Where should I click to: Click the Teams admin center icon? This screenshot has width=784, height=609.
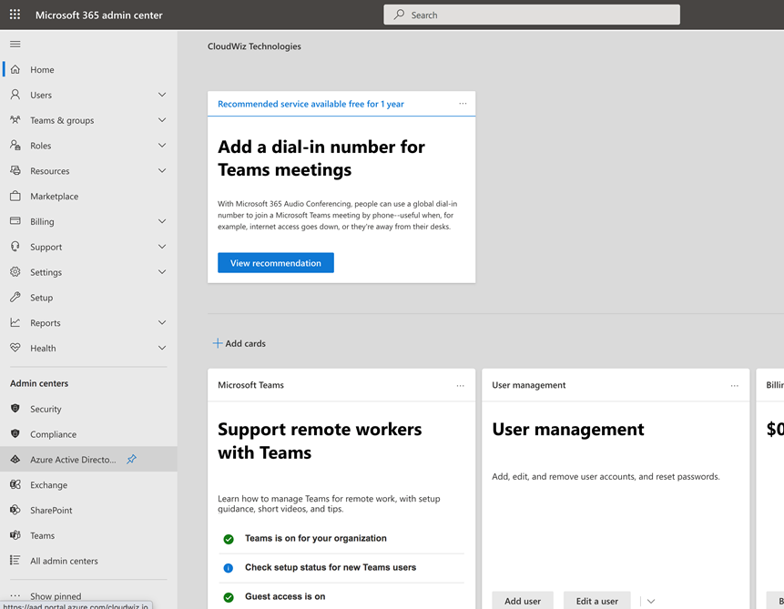click(15, 535)
